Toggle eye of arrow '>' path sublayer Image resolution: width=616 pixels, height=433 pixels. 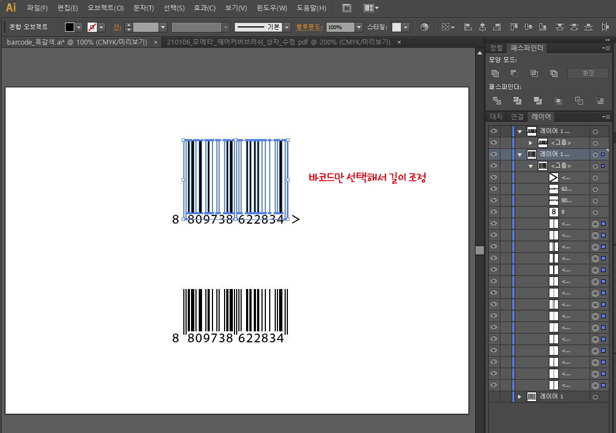(494, 177)
